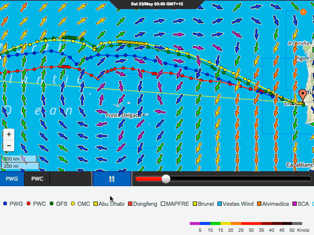The height and width of the screenshot is (235, 314).
Task: Click the GFS green model legend dot
Action: tap(51, 204)
